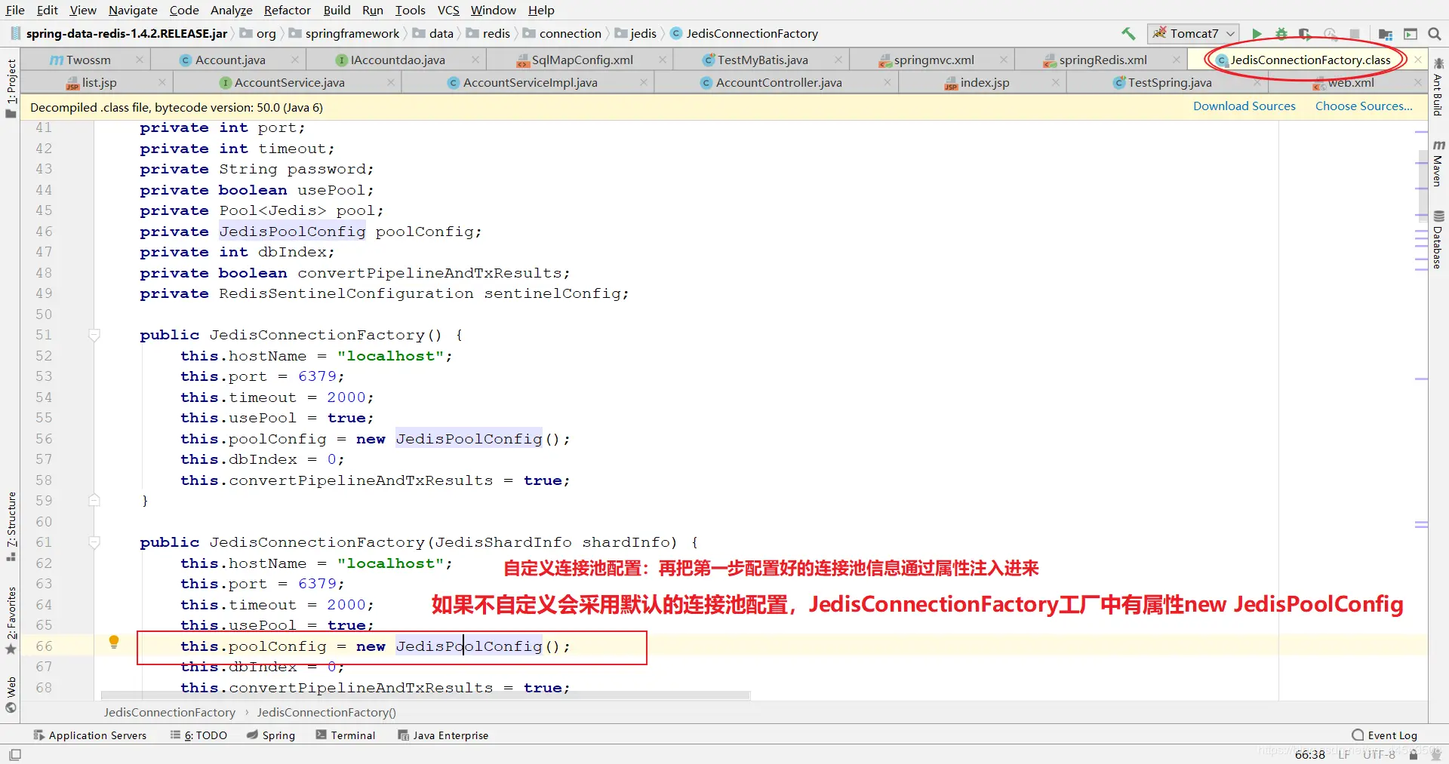Click the Run with Coverage icon
Viewport: 1449px width, 764px height.
click(x=1306, y=34)
